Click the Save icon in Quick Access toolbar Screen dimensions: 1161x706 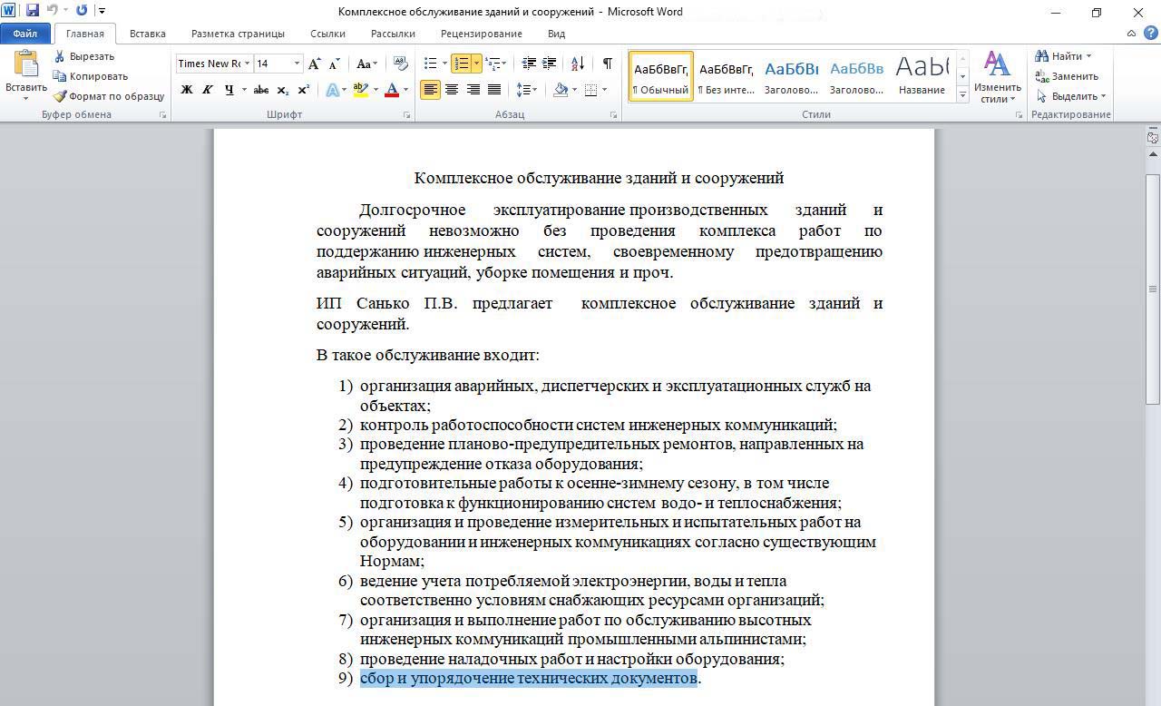point(33,11)
